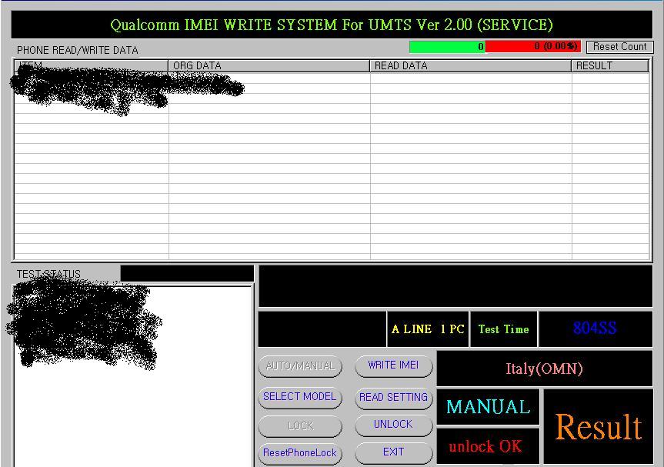Click the MANUAL mode indicator
The image size is (664, 467).
point(488,407)
